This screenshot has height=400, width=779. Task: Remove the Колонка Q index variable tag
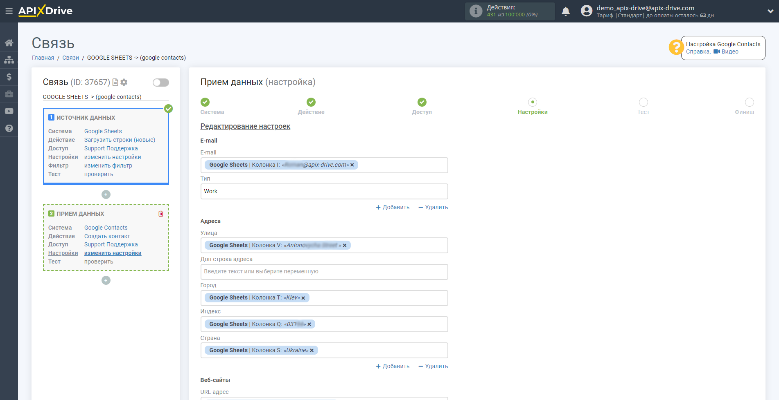pos(309,324)
